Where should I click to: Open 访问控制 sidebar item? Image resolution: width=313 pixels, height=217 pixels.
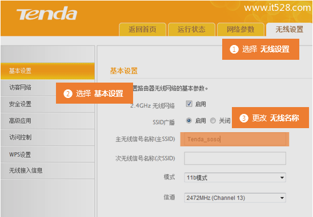pyautogui.click(x=47, y=137)
